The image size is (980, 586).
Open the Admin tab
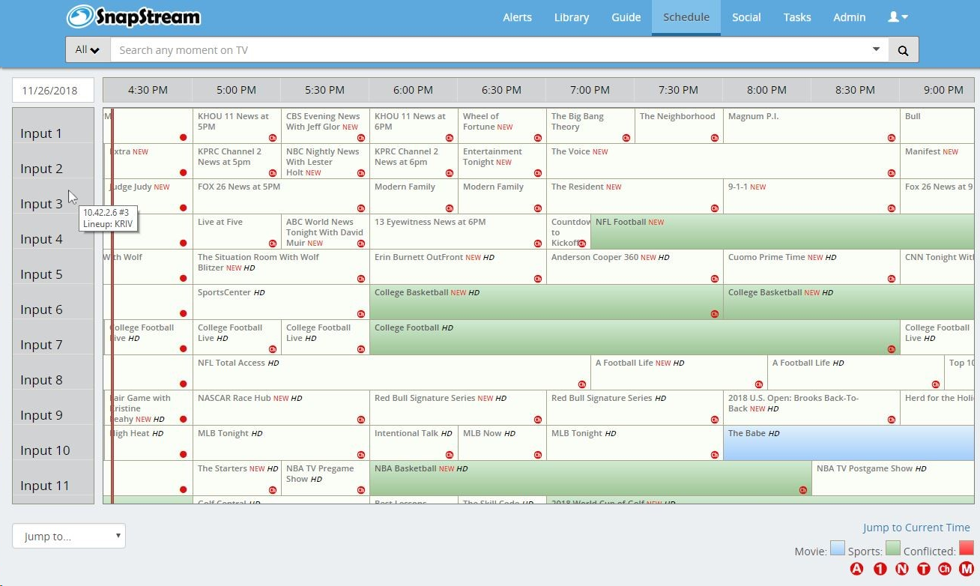coord(850,17)
